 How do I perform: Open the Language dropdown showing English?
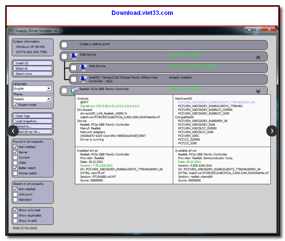click(48, 88)
